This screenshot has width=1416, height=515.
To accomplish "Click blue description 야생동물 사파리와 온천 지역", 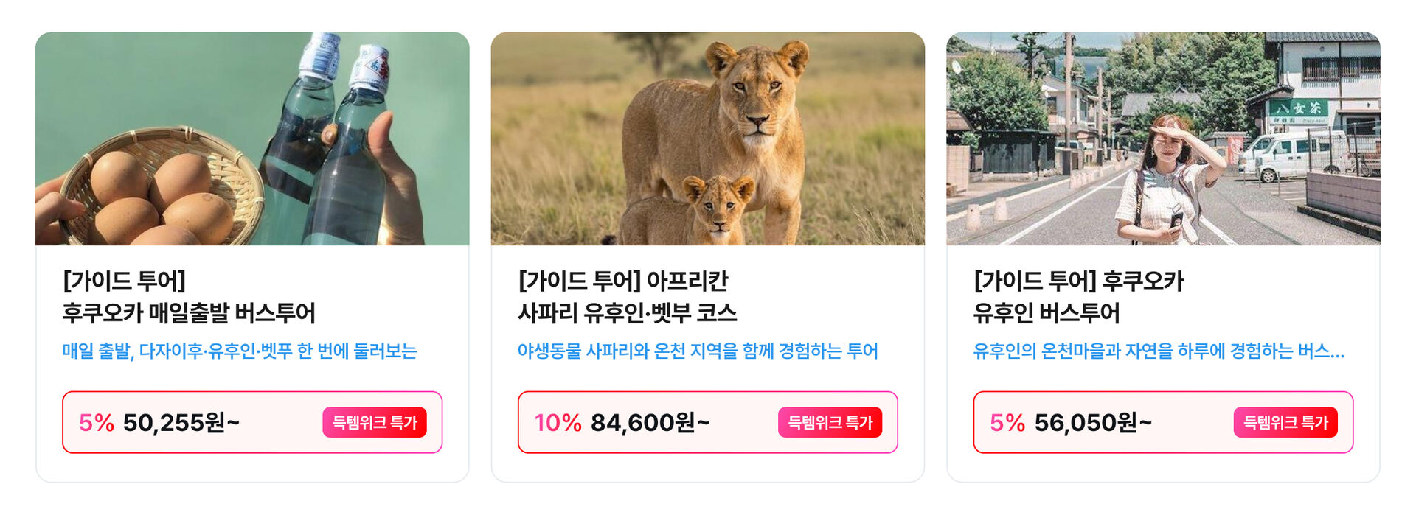I will click(698, 351).
